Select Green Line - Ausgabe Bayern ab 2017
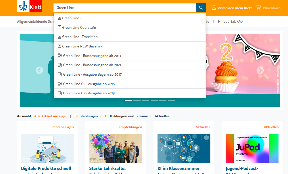This screenshot has height=174, width=288. [x=92, y=74]
